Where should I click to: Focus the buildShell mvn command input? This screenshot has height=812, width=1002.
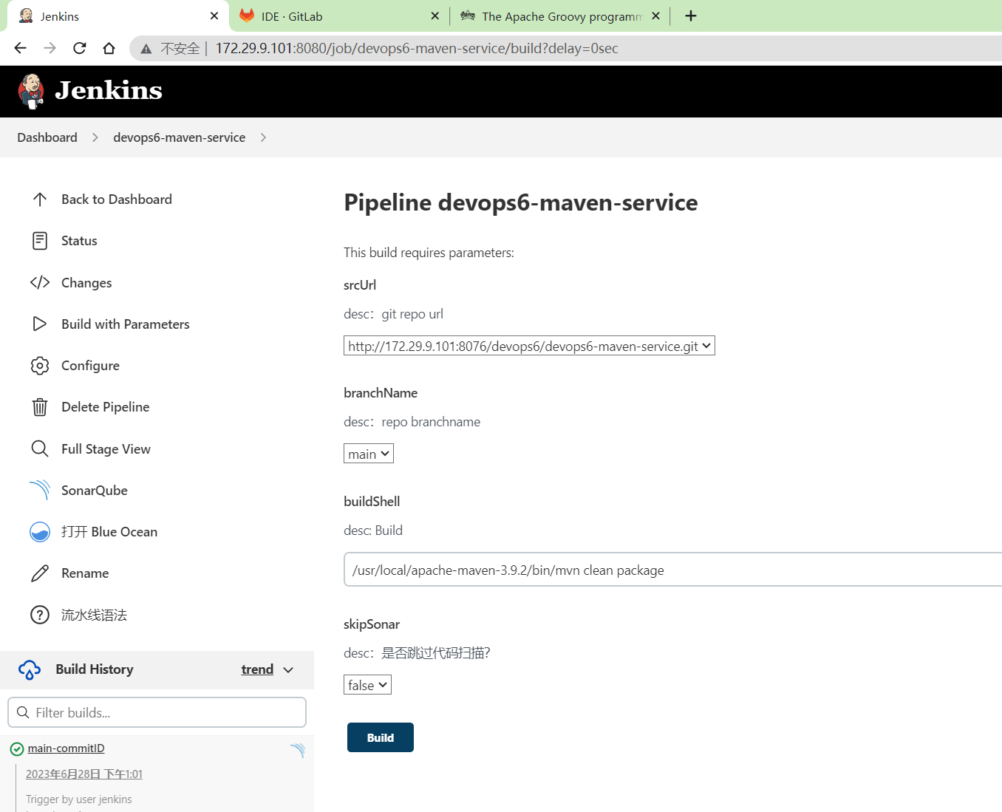click(x=672, y=570)
